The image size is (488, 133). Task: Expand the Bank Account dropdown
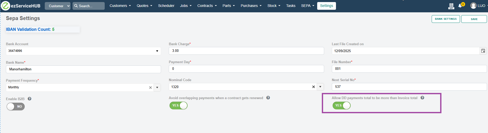pyautogui.click(x=157, y=51)
